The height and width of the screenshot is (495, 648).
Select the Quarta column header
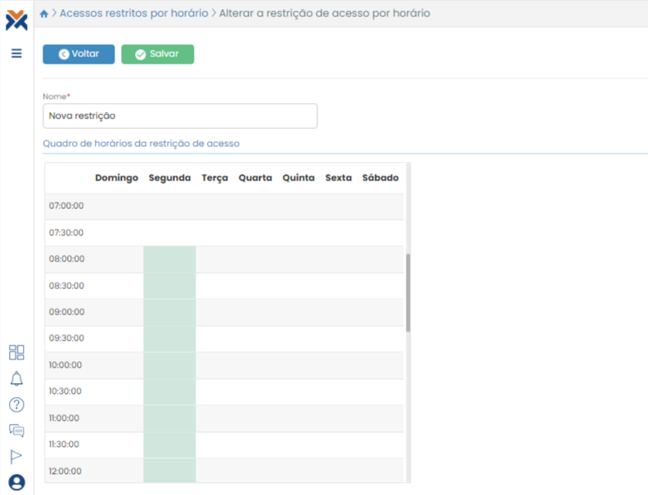tap(255, 177)
